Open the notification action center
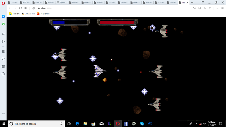The width and height of the screenshot is (226, 127). pyautogui.click(x=221, y=124)
